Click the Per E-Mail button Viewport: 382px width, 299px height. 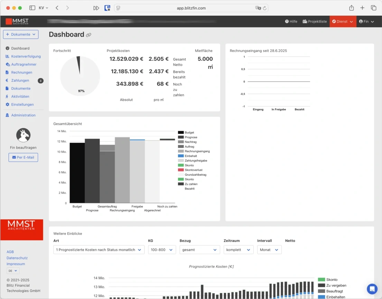click(x=23, y=157)
